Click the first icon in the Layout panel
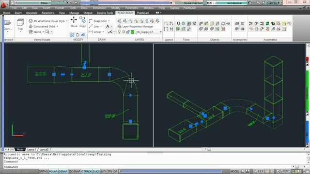The image size is (310, 174). coord(166,24)
